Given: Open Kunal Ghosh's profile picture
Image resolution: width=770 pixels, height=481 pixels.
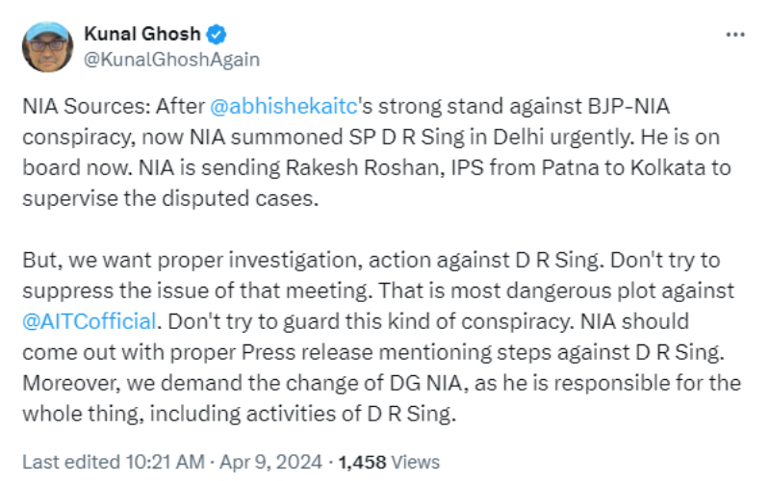Looking at the screenshot, I should [47, 47].
